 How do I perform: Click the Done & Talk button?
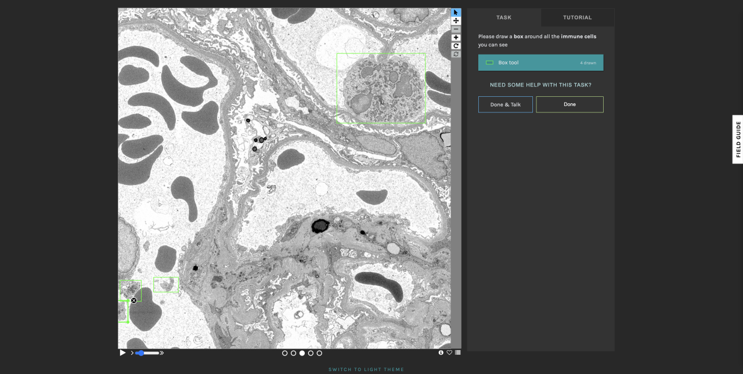click(505, 104)
